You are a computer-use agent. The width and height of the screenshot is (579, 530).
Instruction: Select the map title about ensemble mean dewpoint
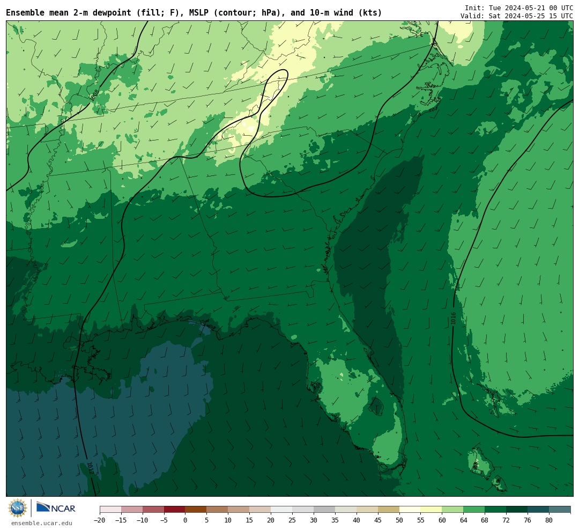[194, 13]
